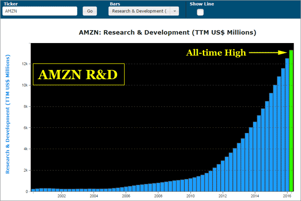This screenshot has width=301, height=201.
Task: Click the 2010 x-axis label
Action: tap(190, 196)
